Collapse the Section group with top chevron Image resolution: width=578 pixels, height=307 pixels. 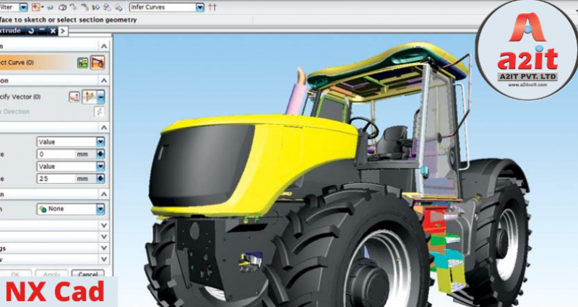(103, 46)
